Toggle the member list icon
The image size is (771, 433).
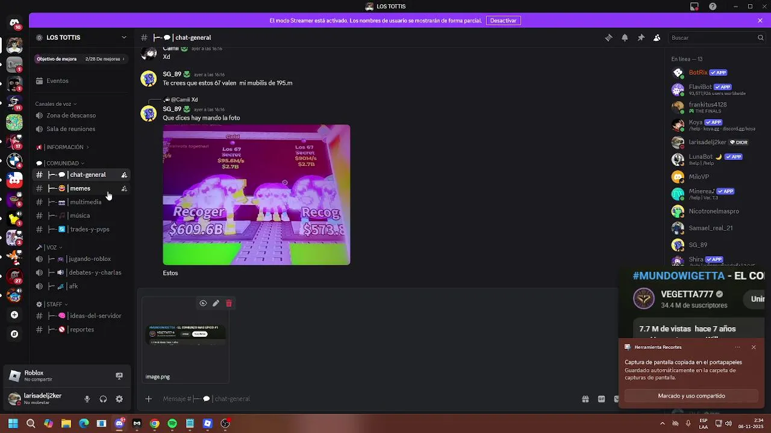click(657, 37)
